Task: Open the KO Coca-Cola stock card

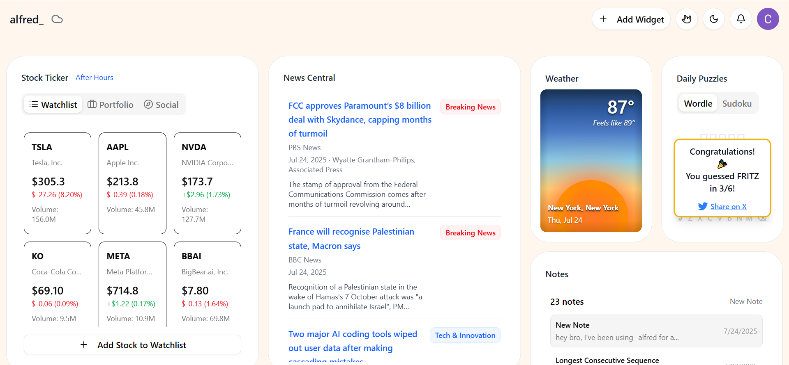Action: tap(58, 285)
